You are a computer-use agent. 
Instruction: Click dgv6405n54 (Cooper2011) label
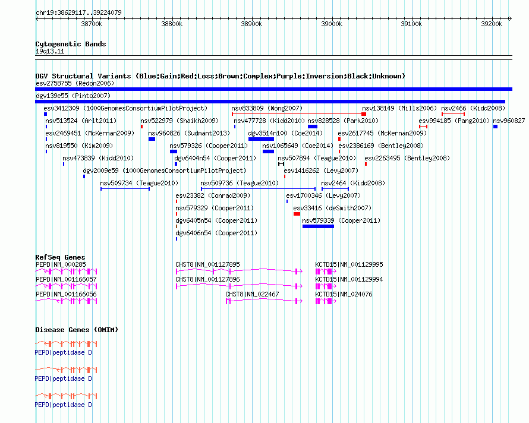click(x=216, y=220)
